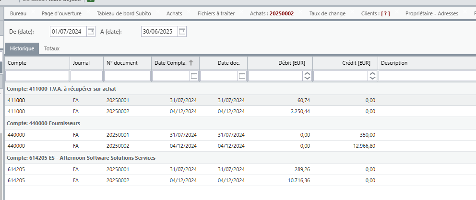The image size is (476, 200).
Task: Click the Date doc. filter field
Action: [219, 76]
